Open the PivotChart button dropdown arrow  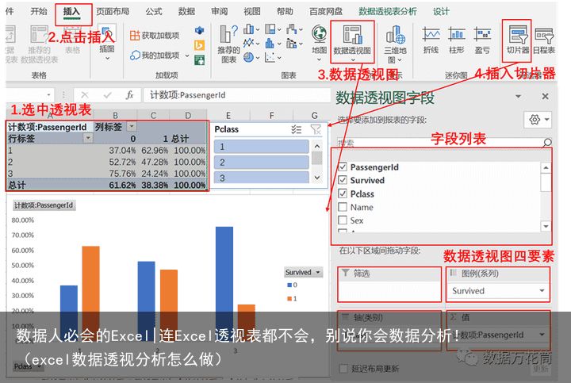(352, 59)
